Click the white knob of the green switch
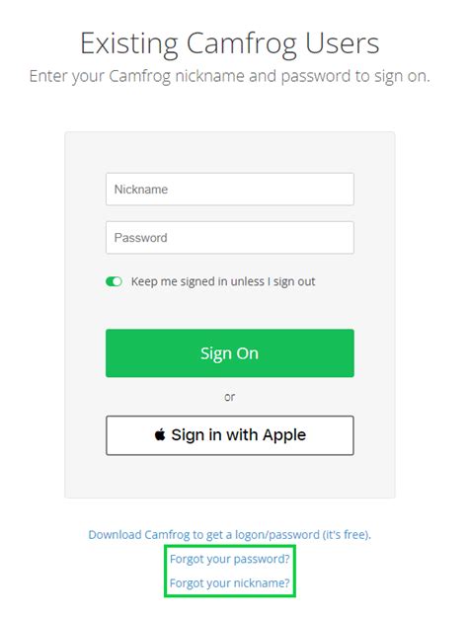Viewport: 468px width, 617px height. pos(117,281)
